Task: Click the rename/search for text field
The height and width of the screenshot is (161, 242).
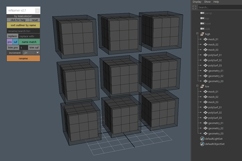Action: click(x=23, y=31)
